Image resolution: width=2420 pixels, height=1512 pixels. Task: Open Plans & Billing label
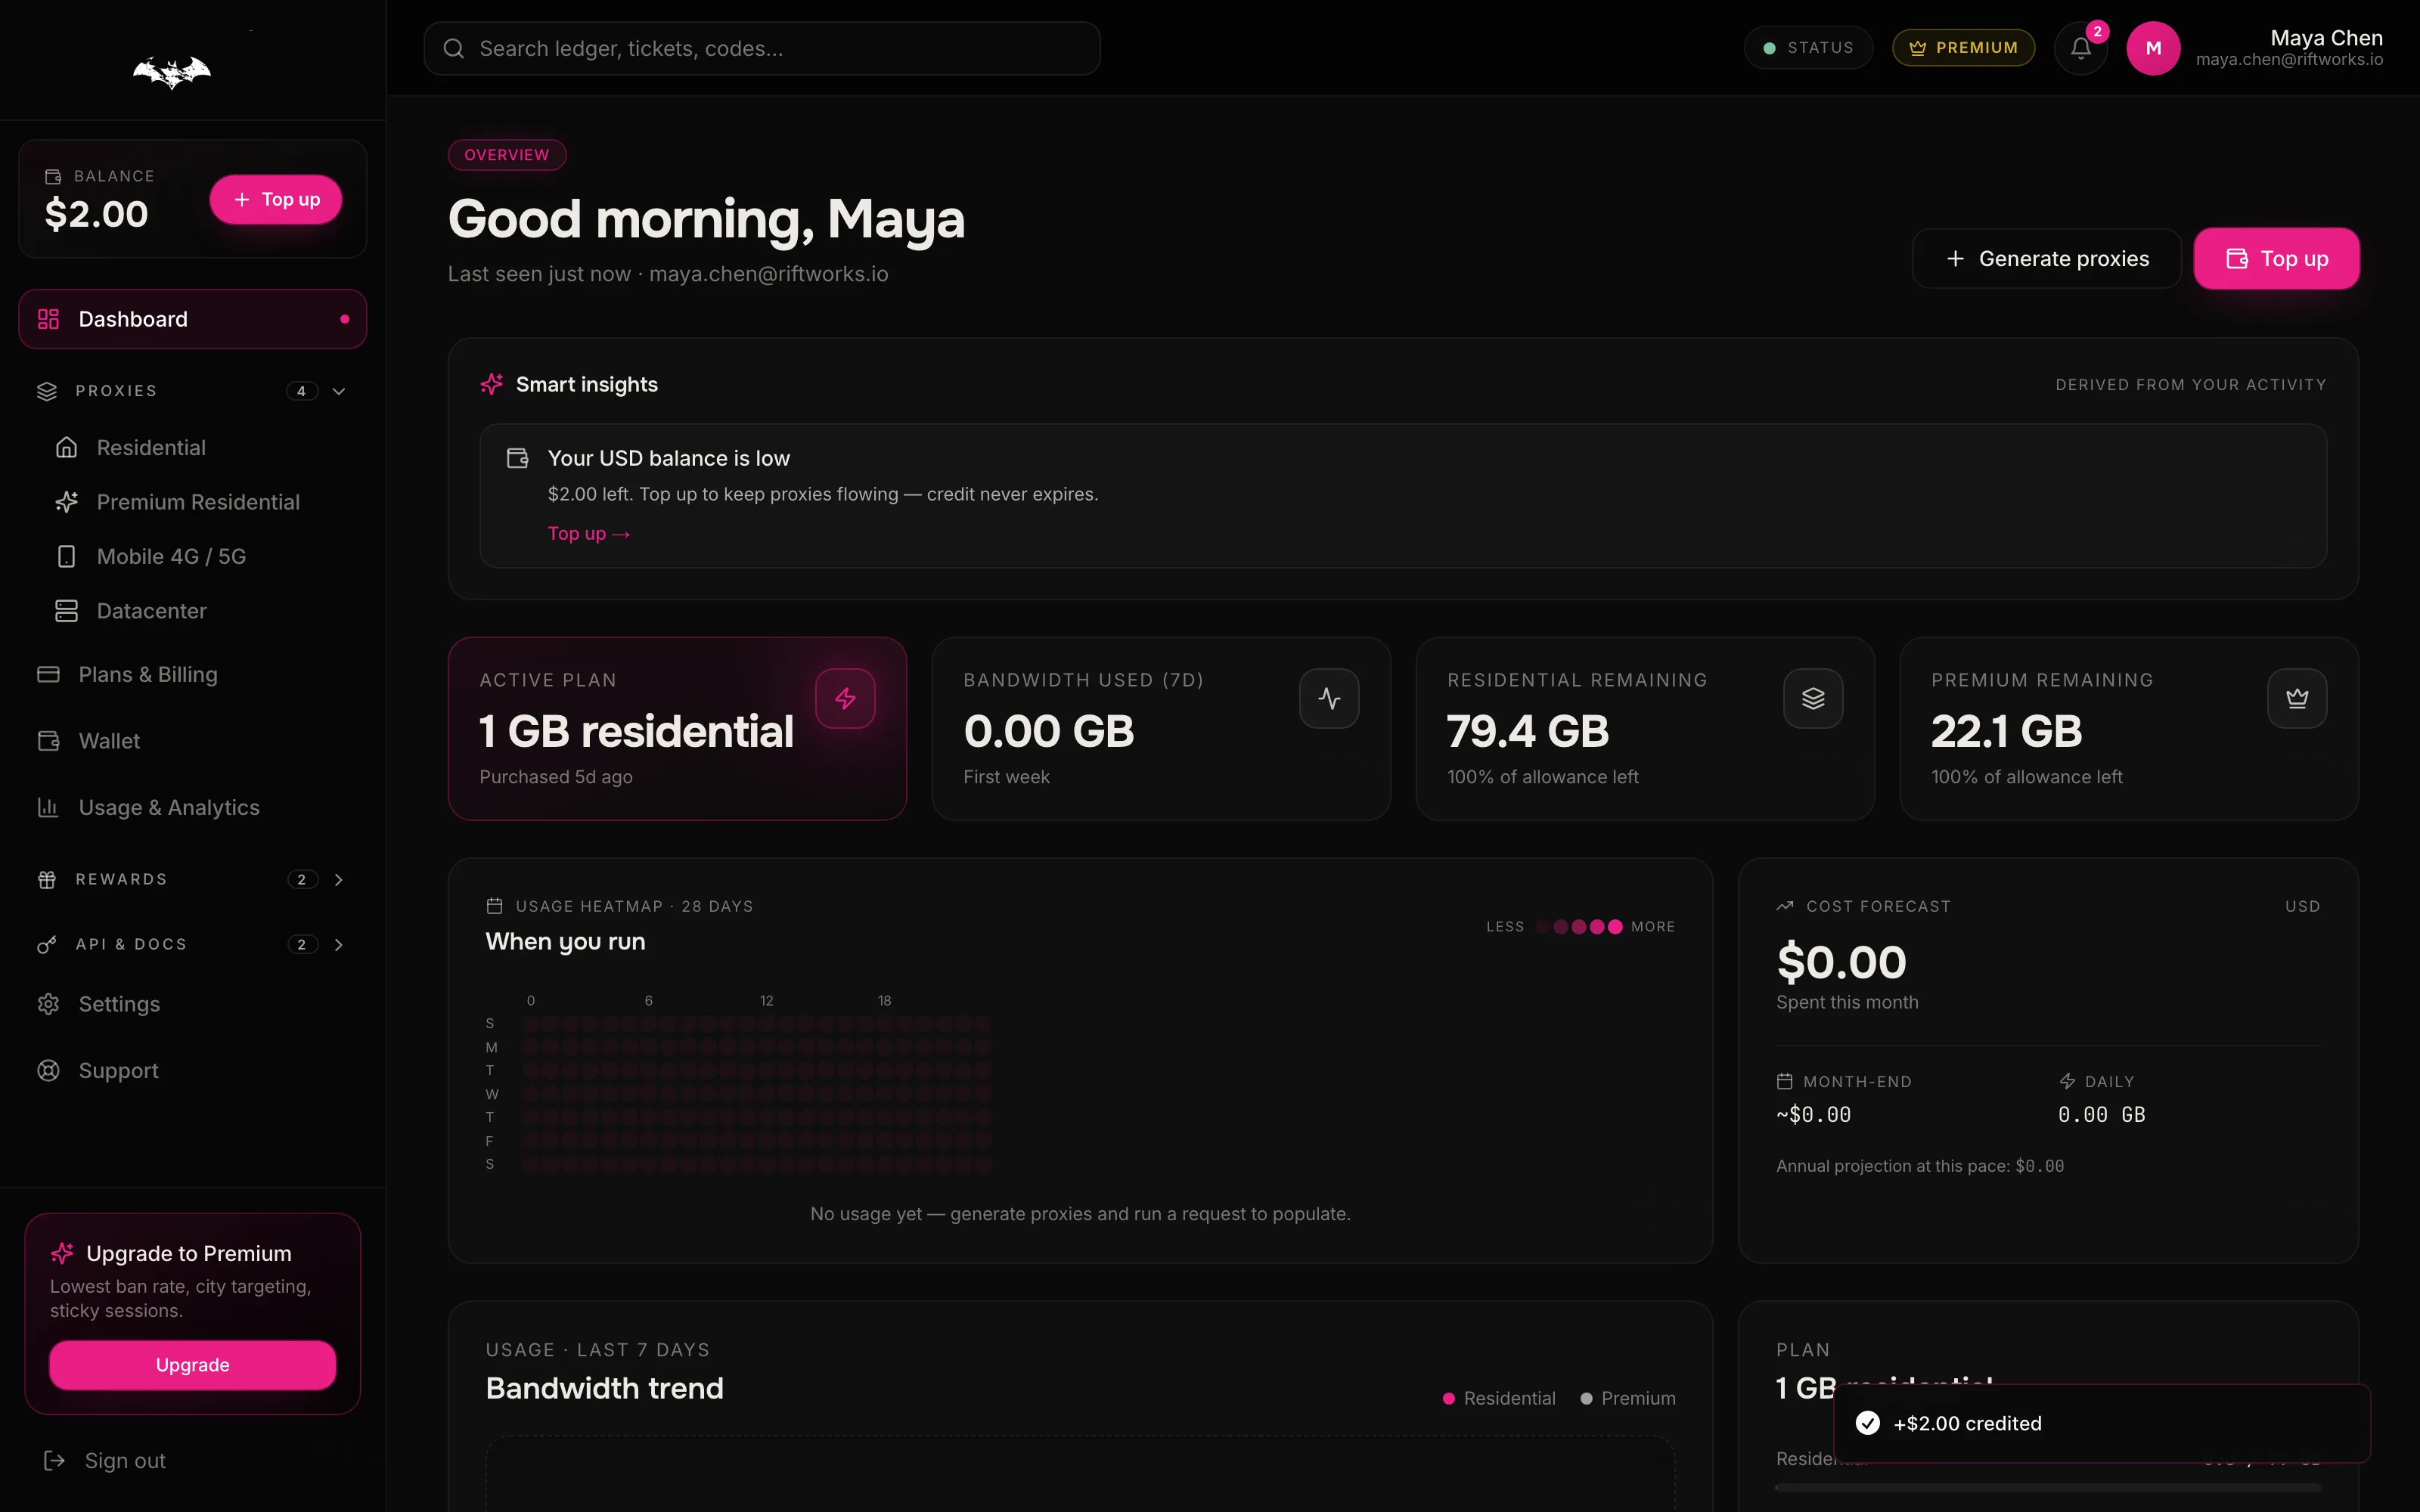tap(148, 674)
